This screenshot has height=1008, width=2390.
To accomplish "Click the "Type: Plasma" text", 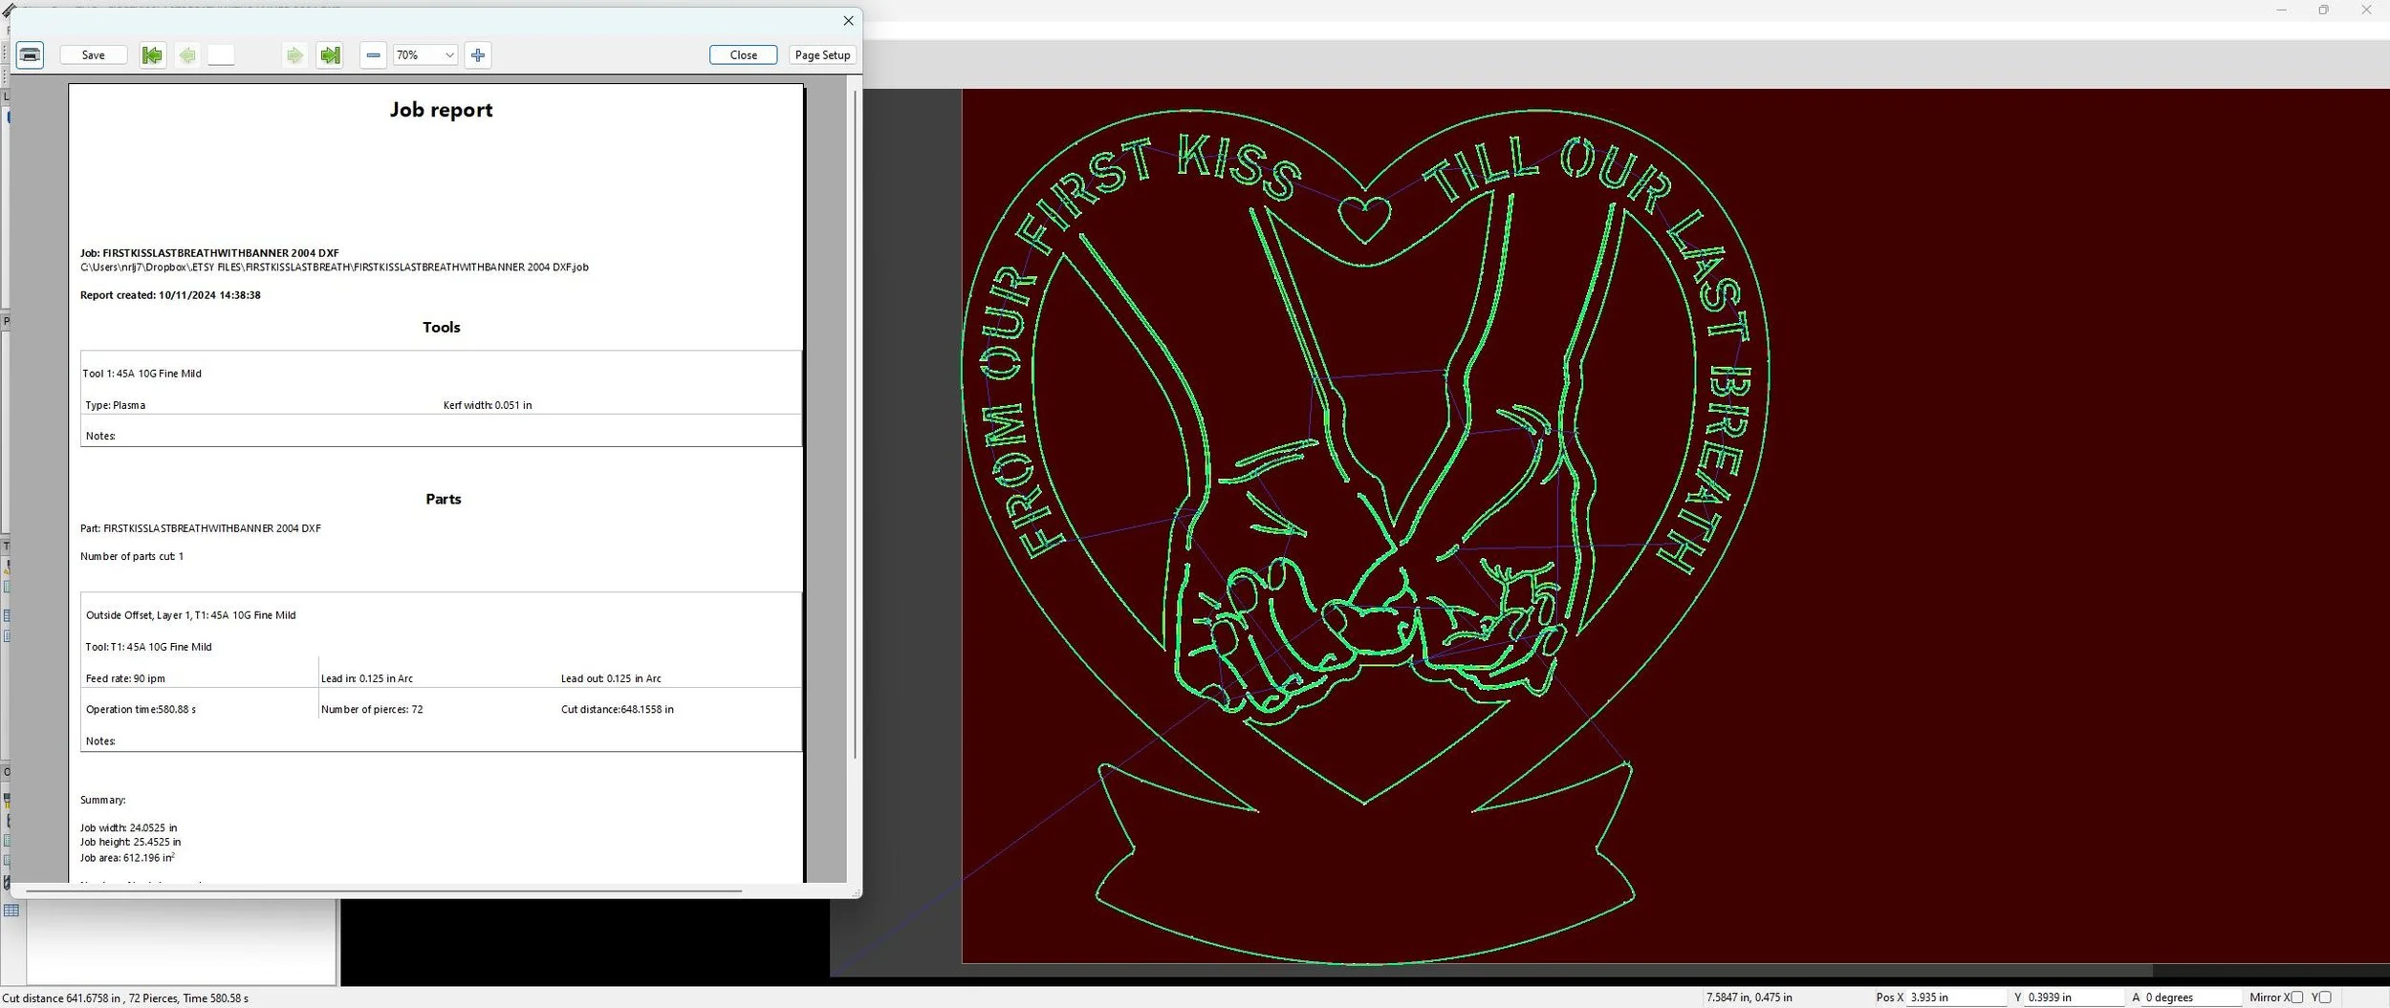I will point(116,405).
